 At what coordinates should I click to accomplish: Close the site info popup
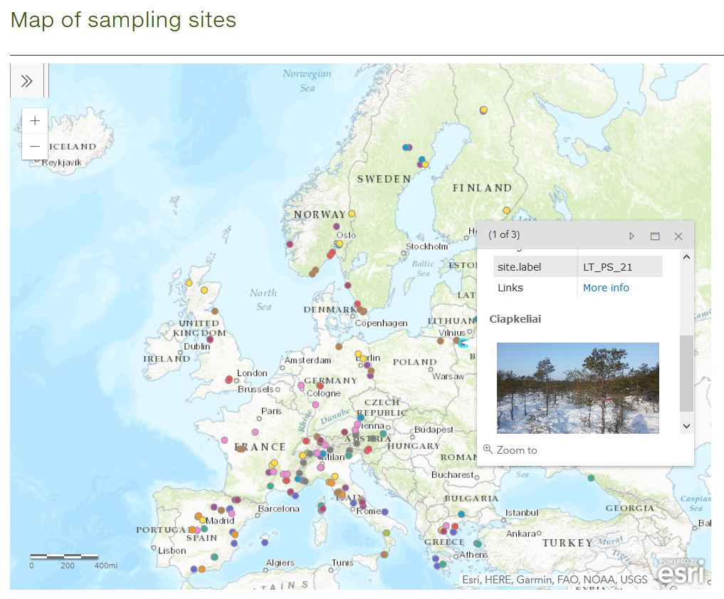tap(678, 236)
